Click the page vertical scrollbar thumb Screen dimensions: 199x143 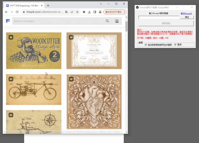pos(126,26)
